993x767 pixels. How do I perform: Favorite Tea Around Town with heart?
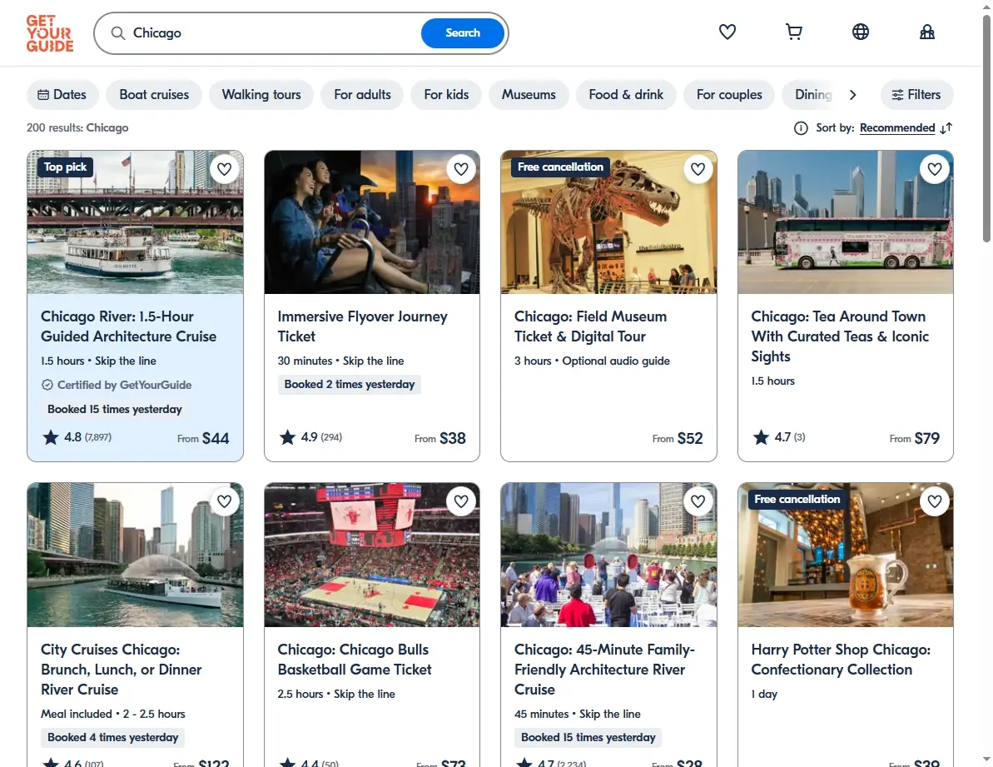[935, 169]
